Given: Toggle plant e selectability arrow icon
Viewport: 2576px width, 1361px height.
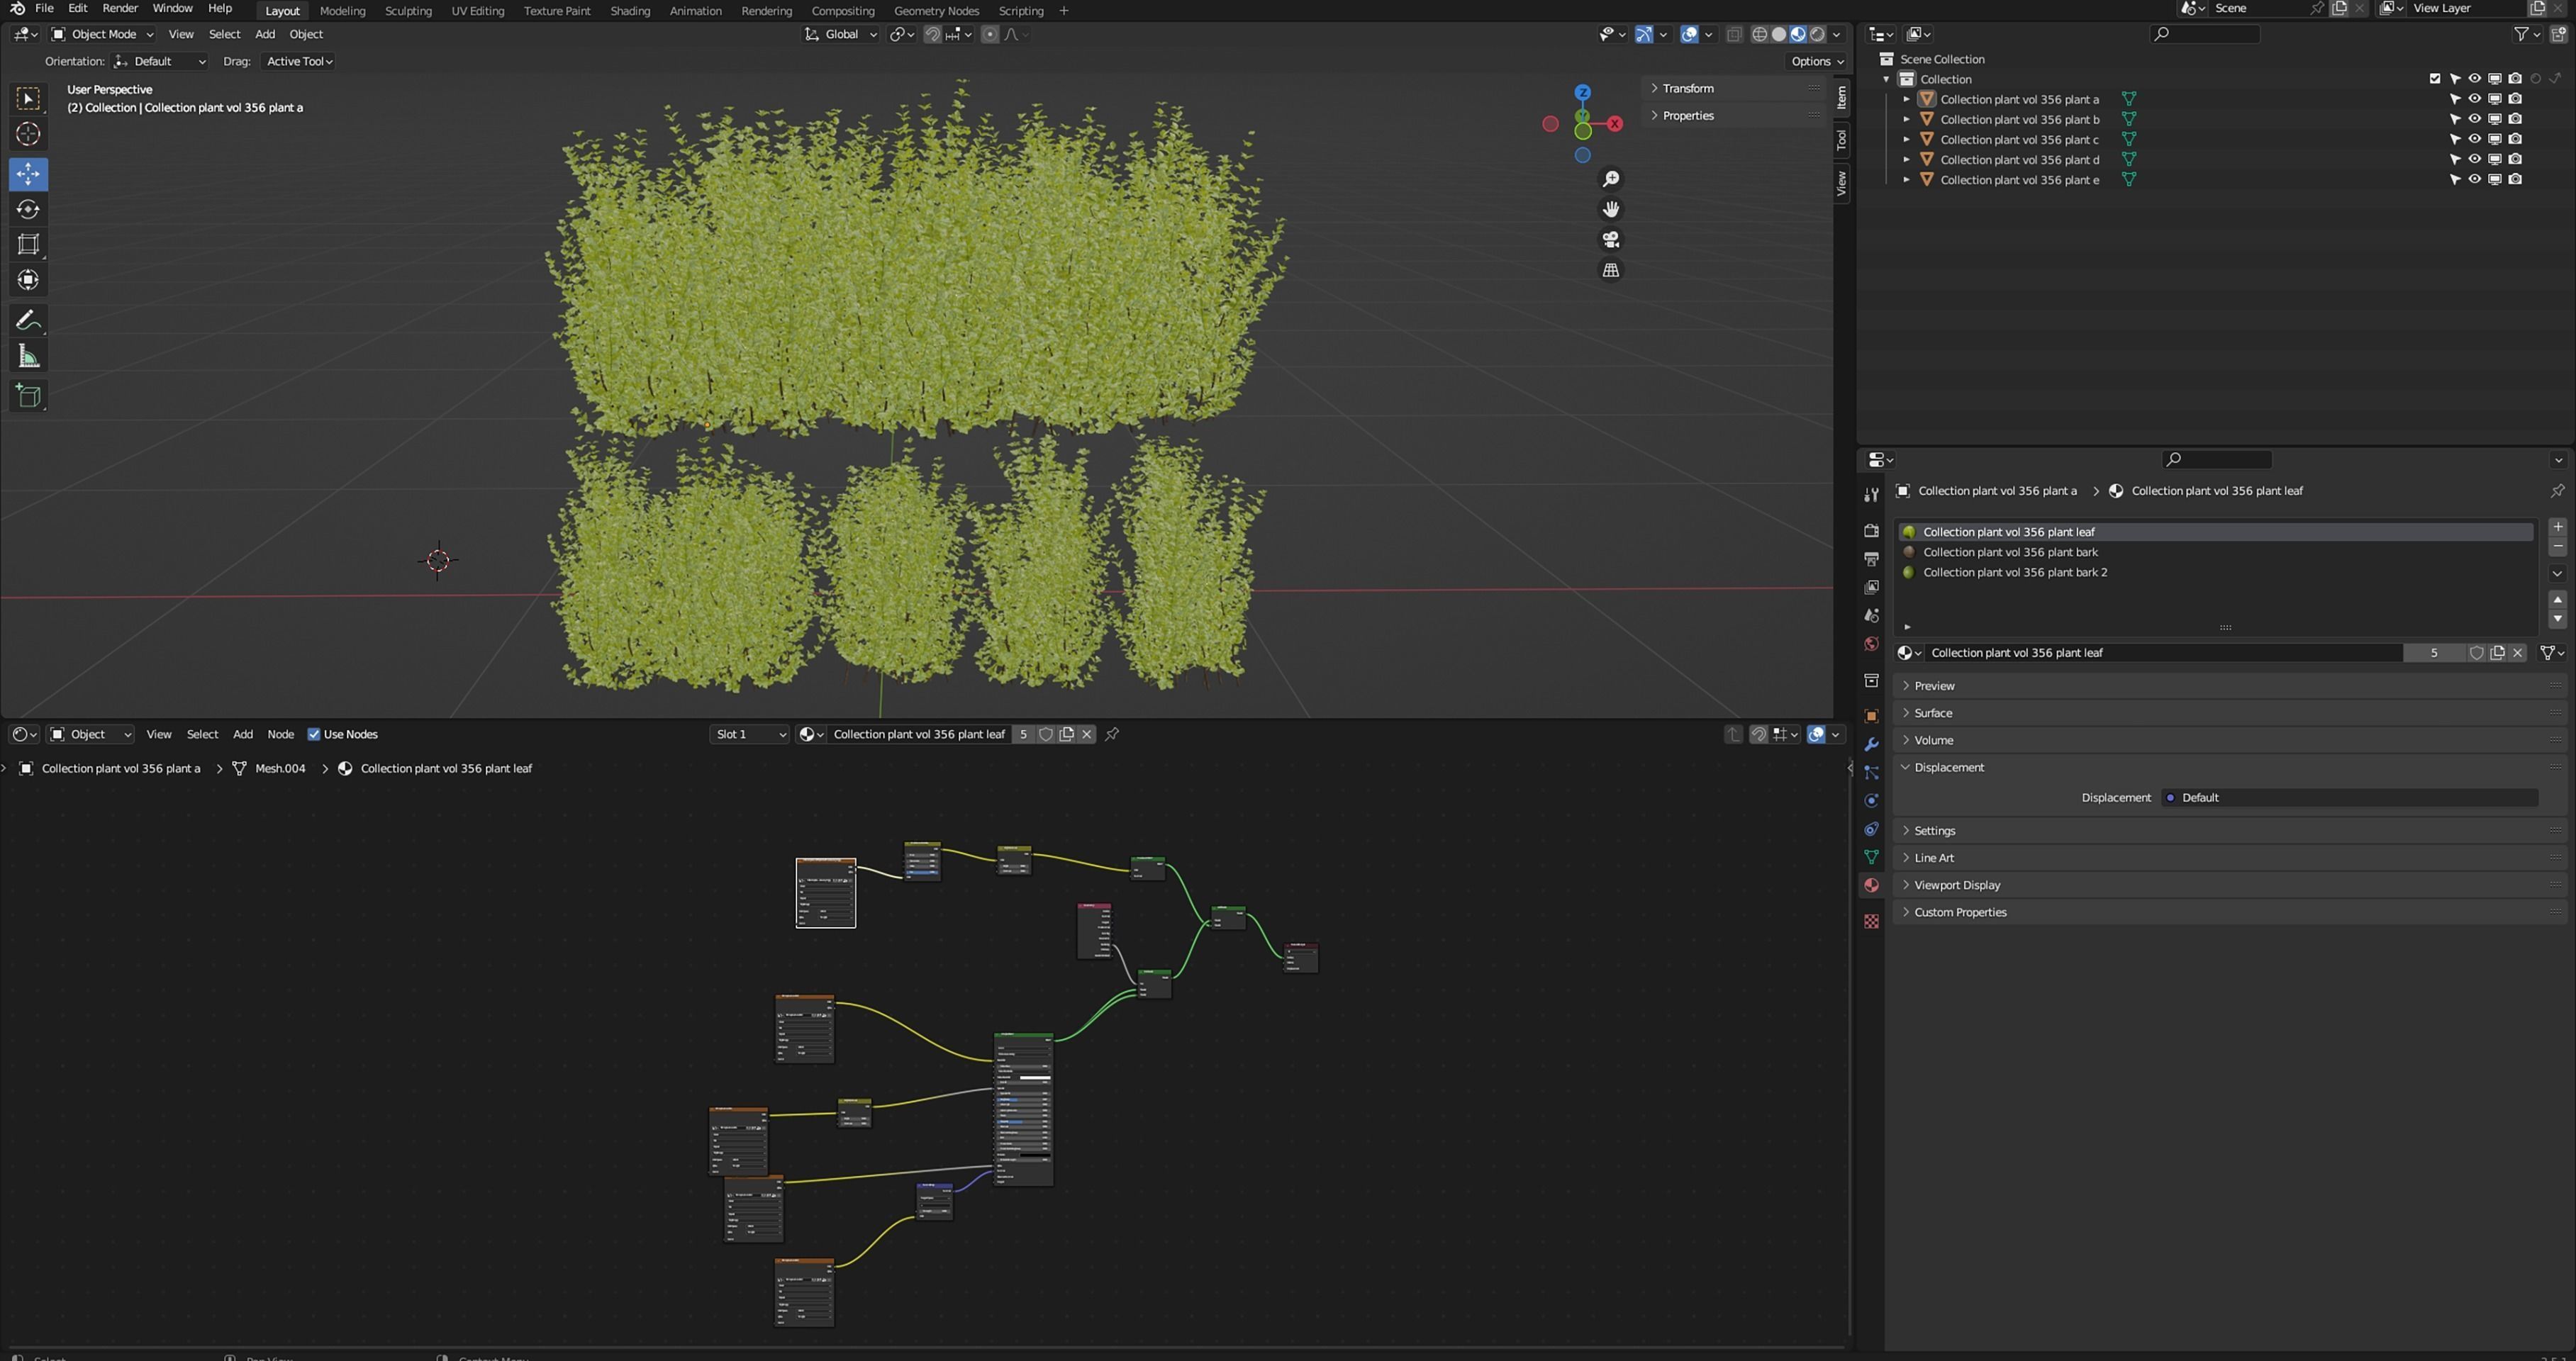Looking at the screenshot, I should (x=2454, y=179).
